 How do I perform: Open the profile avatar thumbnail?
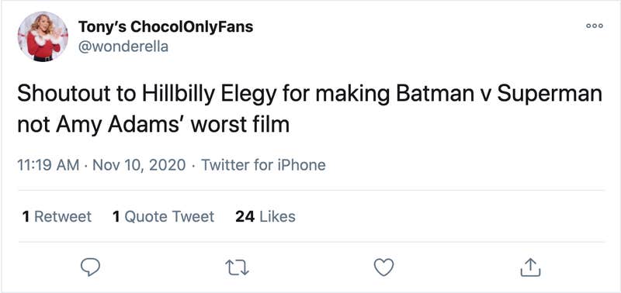click(43, 36)
